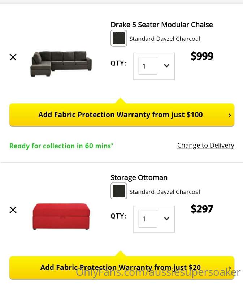Image resolution: width=243 pixels, height=289 pixels.
Task: Click the $297 price of the ottoman
Action: point(202,209)
